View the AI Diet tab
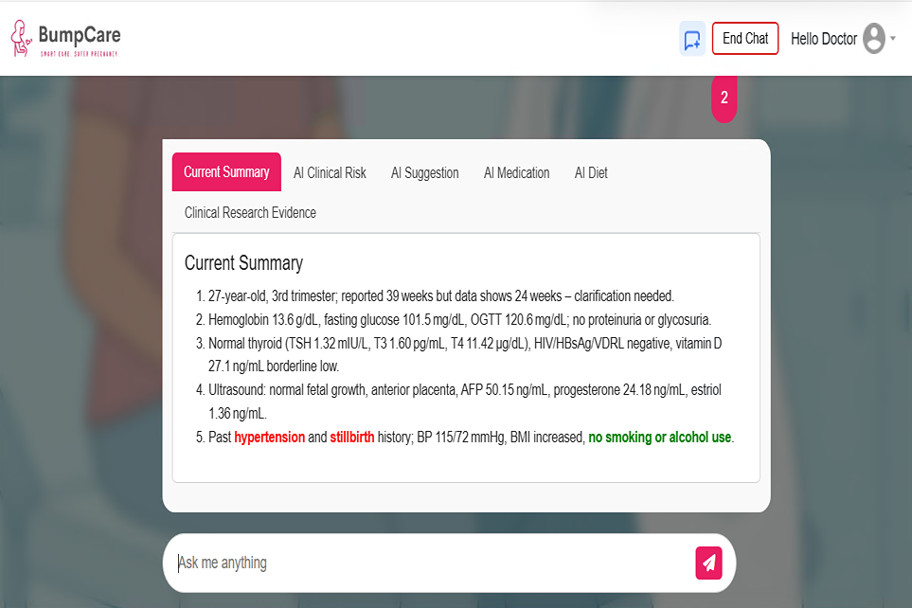This screenshot has height=608, width=912. coord(591,172)
